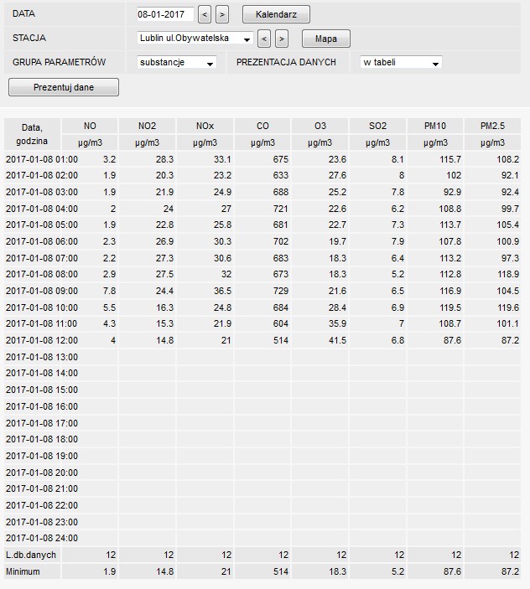Click PM10 value 115.7 at 01:00
The height and width of the screenshot is (589, 530).
[x=450, y=159]
